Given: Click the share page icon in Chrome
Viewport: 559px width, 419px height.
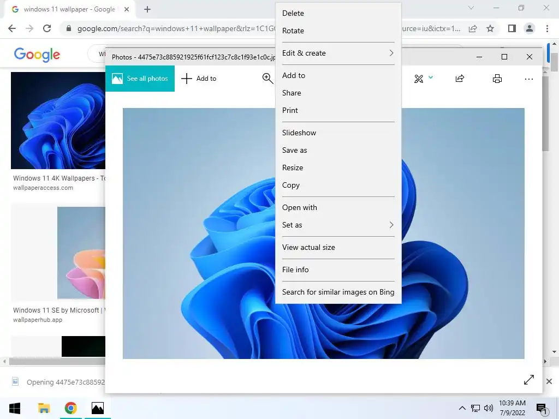Looking at the screenshot, I should pos(473,28).
